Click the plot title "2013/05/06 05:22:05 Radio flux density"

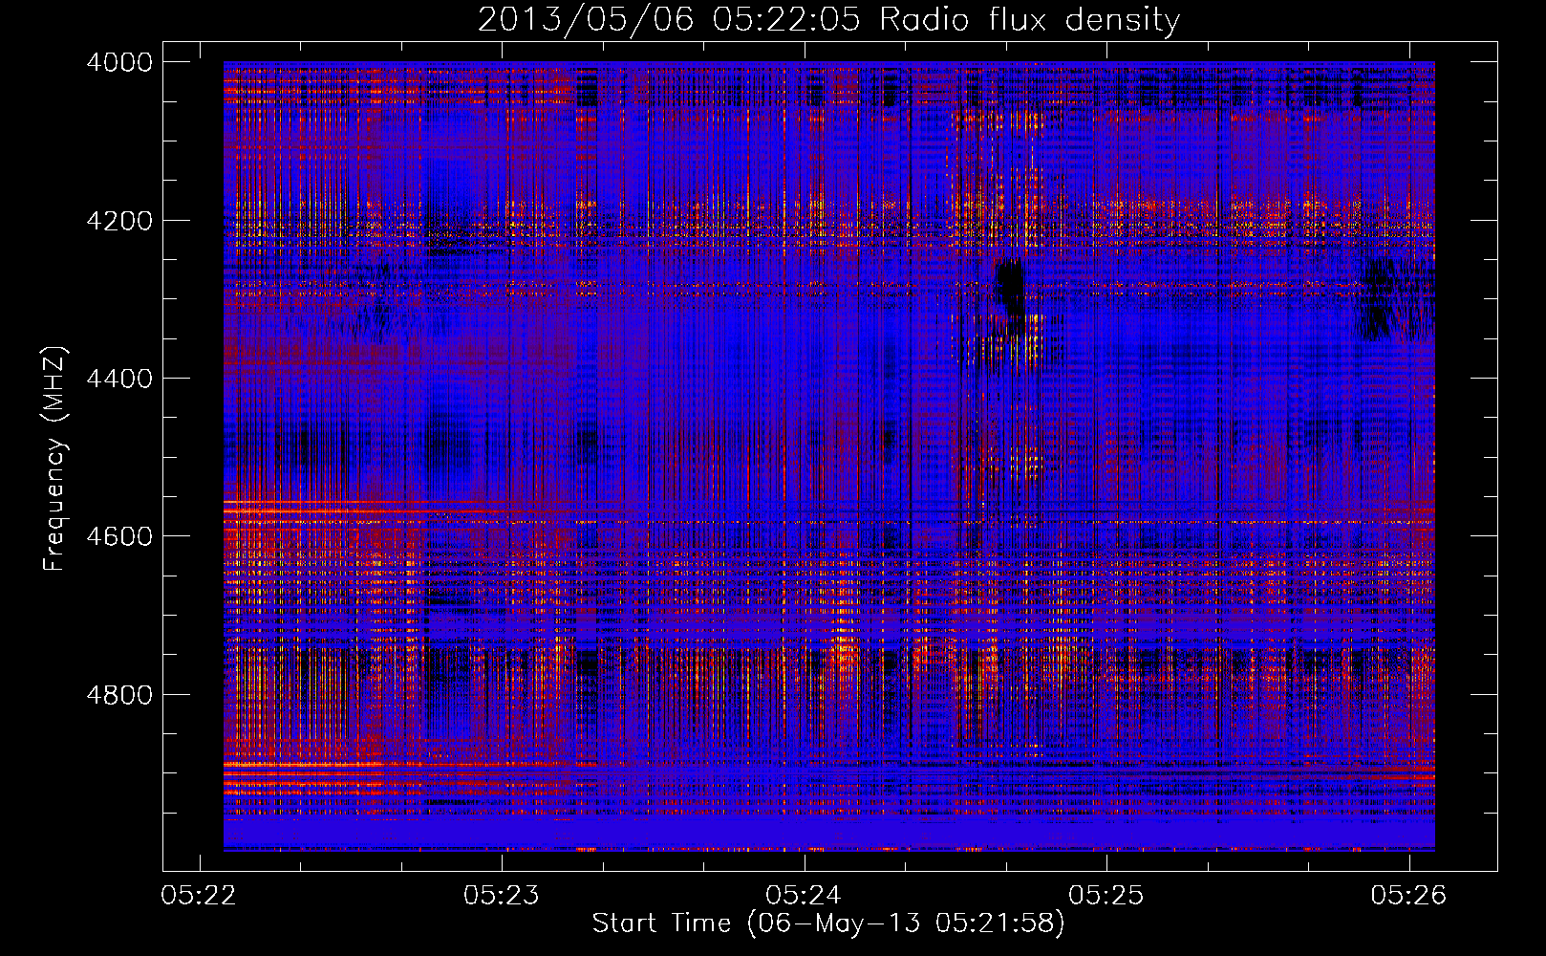coord(828,20)
